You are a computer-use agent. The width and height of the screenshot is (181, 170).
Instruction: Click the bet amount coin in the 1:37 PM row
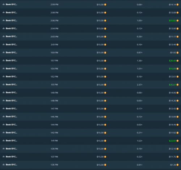tap(105, 157)
